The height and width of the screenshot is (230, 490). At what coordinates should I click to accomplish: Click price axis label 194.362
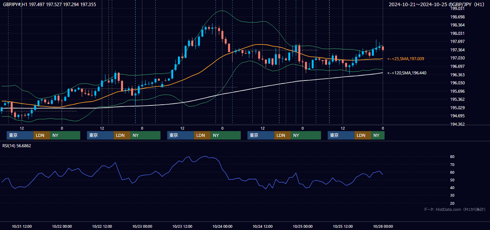point(457,124)
